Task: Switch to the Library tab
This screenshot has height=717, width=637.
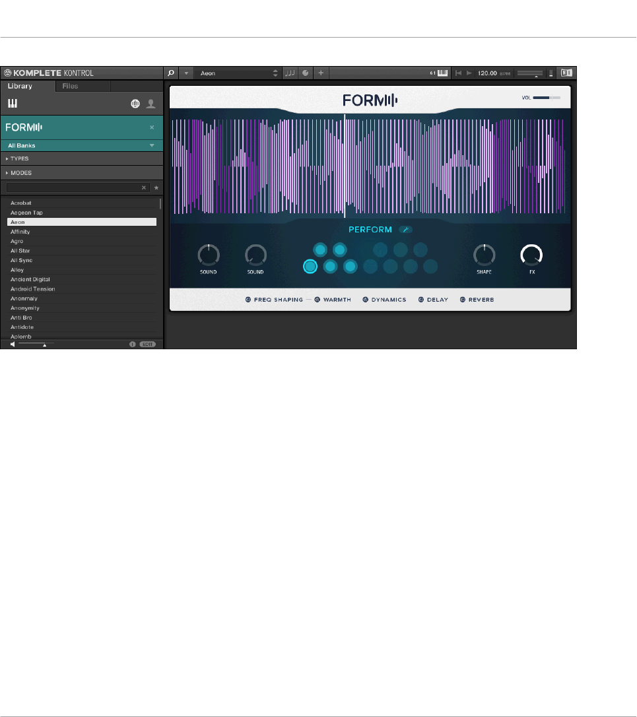Action: pyautogui.click(x=28, y=86)
